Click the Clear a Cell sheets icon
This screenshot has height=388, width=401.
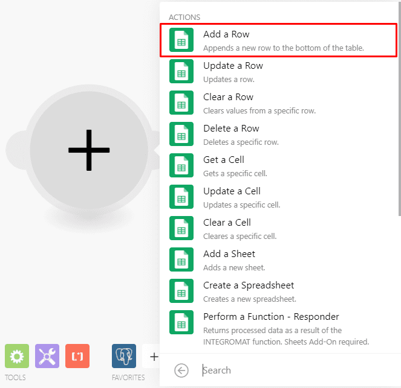click(181, 229)
